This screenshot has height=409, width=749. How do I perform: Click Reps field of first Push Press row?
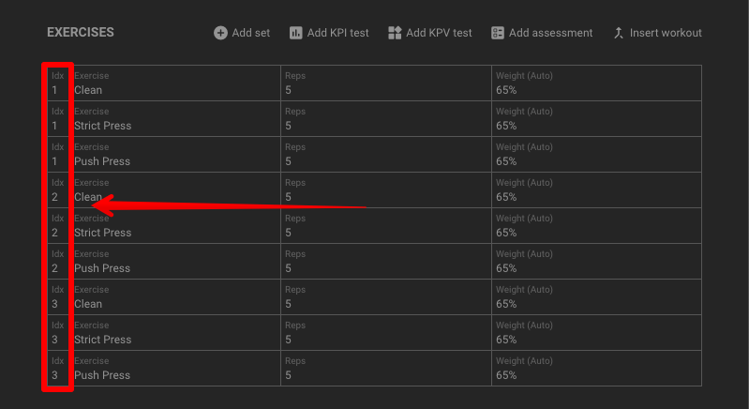pyautogui.click(x=386, y=155)
